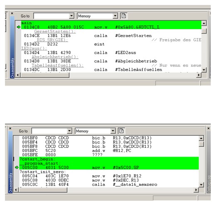Close the Debug Log side panel
Image resolution: width=212 pixels, height=202 pixels.
tap(208, 128)
